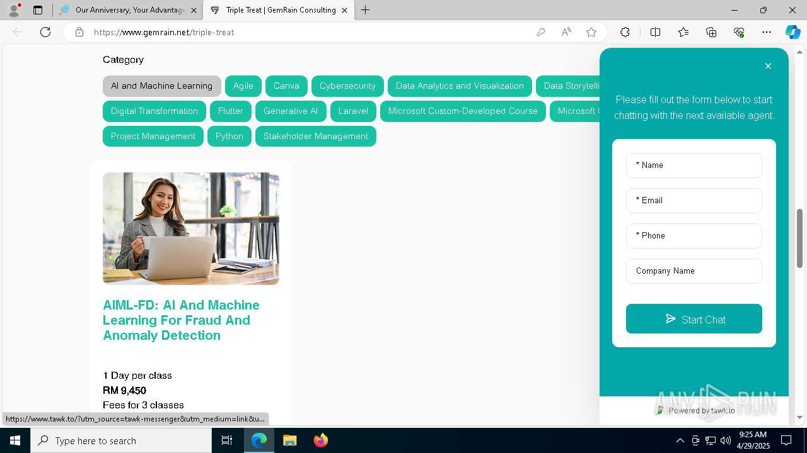The width and height of the screenshot is (807, 453).
Task: Click the Phone field in chat form
Action: click(x=694, y=236)
